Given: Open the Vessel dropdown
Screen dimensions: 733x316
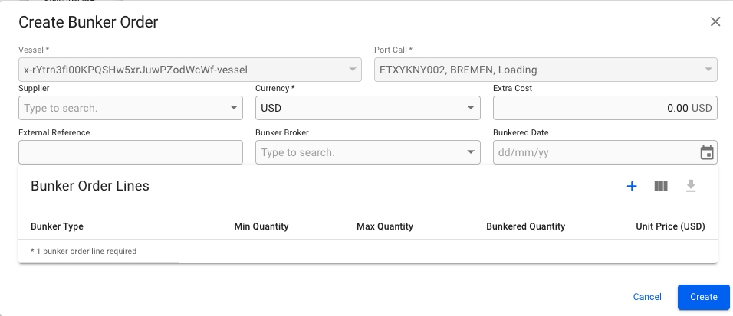Looking at the screenshot, I should pyautogui.click(x=353, y=70).
